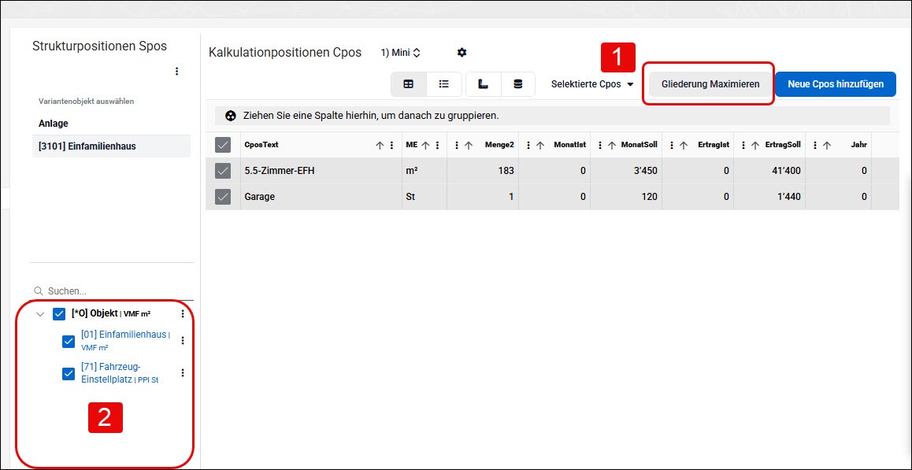Sort by the Menge2 column arrow
This screenshot has width=912, height=470.
click(x=469, y=146)
